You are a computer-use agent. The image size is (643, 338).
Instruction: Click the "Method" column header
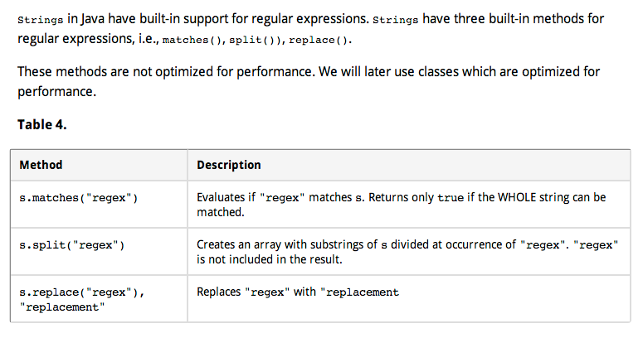click(41, 165)
